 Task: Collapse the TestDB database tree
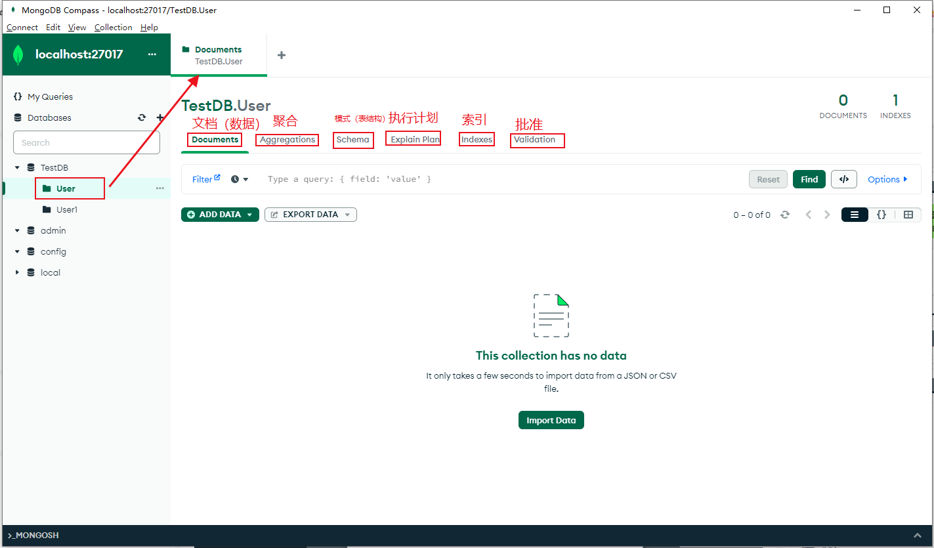[x=17, y=168]
